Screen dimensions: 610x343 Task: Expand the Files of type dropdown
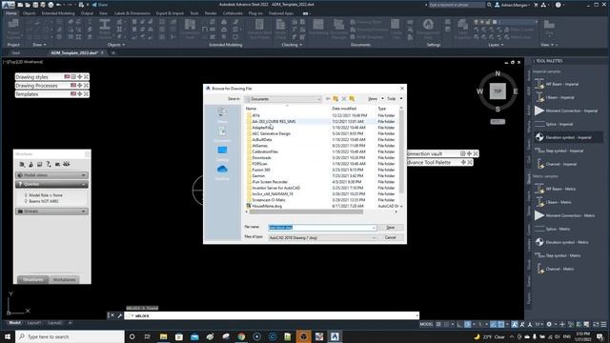[322, 237]
